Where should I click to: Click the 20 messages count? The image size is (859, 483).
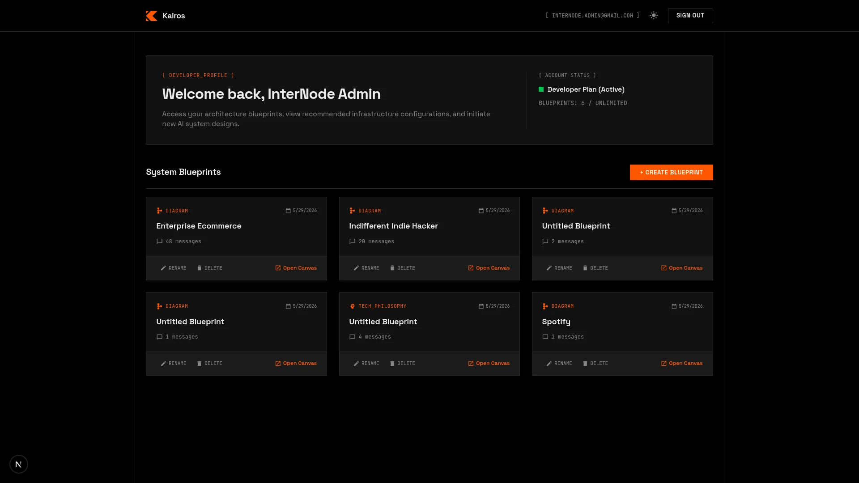376,241
